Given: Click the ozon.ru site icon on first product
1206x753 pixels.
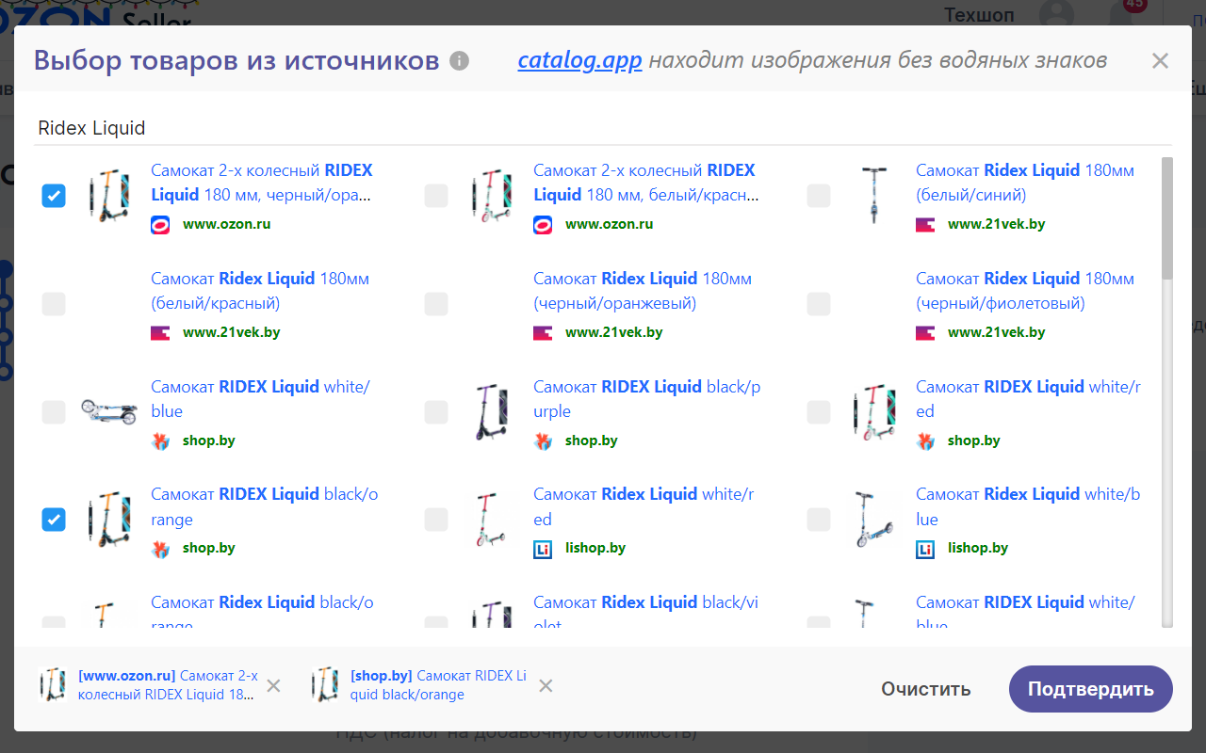Looking at the screenshot, I should click(159, 224).
